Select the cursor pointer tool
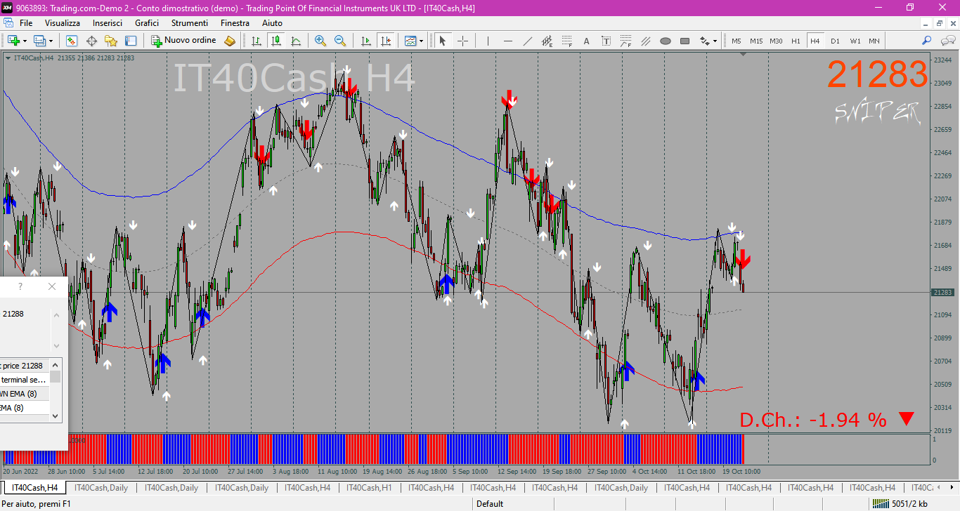Image resolution: width=960 pixels, height=511 pixels. click(x=443, y=41)
